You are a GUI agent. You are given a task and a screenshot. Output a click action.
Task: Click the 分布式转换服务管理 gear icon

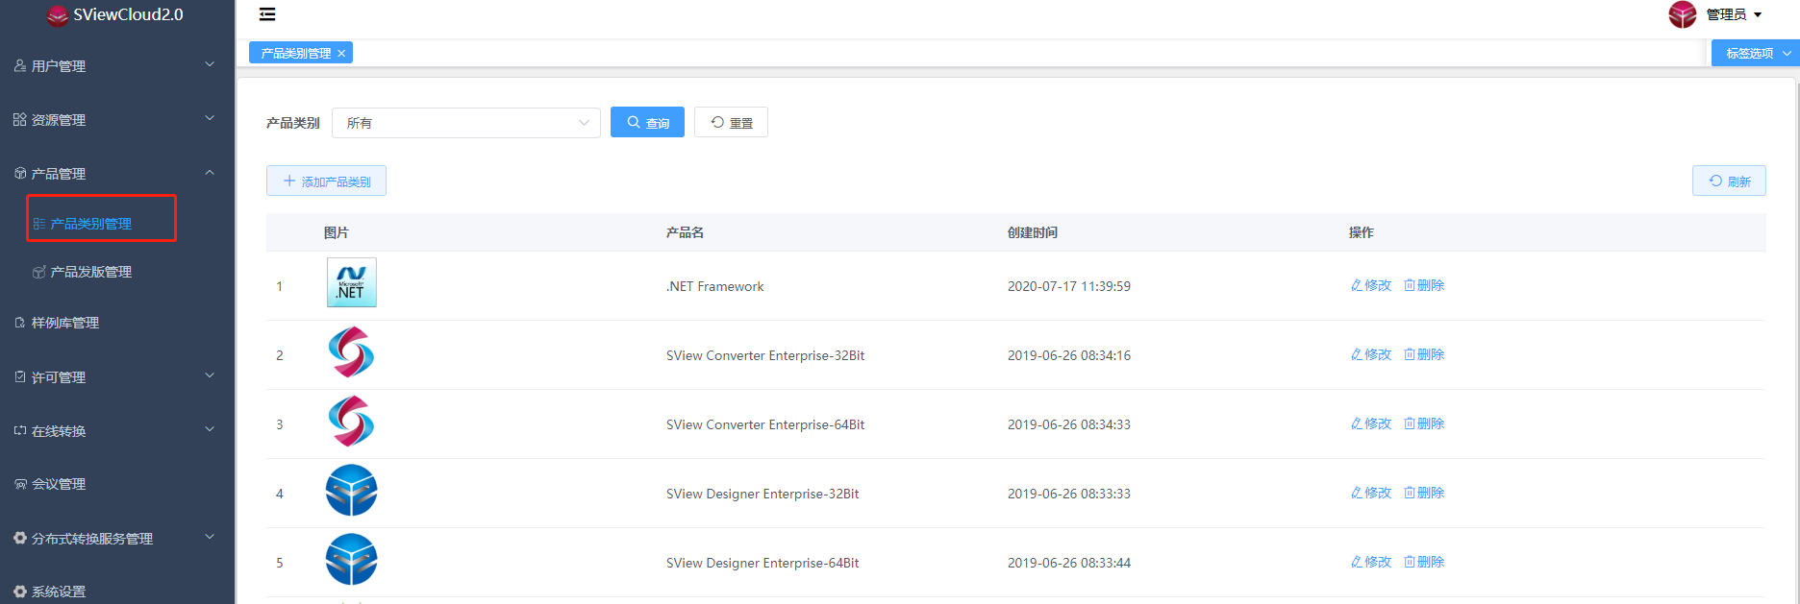[x=19, y=538]
